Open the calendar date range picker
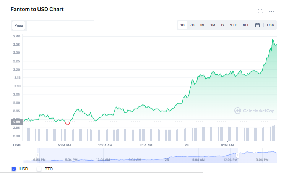Image resolution: width=284 pixels, height=175 pixels. tap(257, 25)
